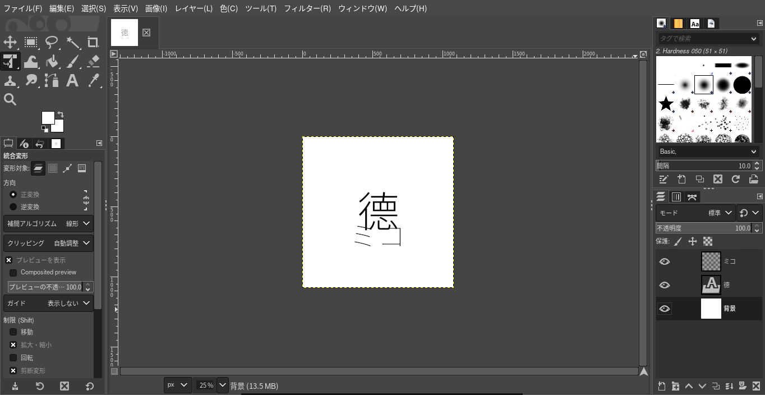Screen dimensions: 765x395
Task: Open the レイヤー(L) menu
Action: [193, 8]
